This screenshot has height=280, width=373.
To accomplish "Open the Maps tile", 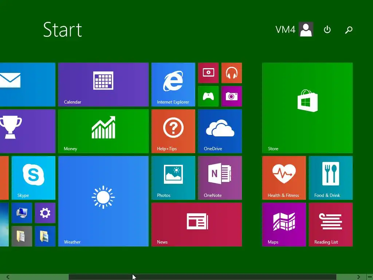I will [284, 225].
